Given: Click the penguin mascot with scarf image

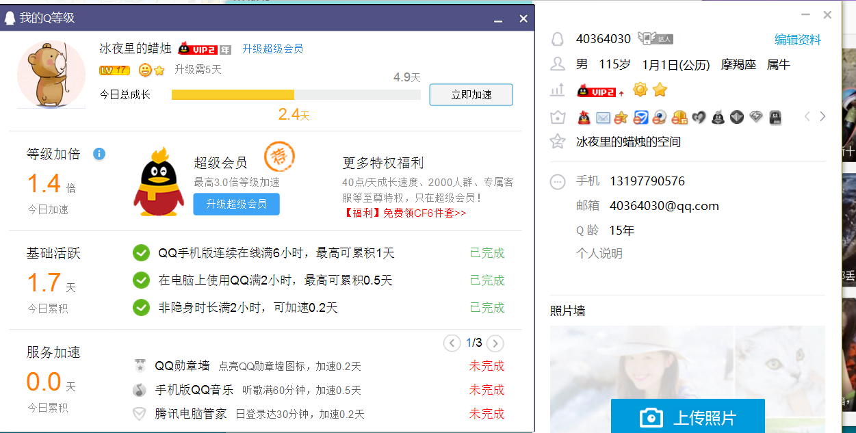Looking at the screenshot, I should tap(159, 181).
